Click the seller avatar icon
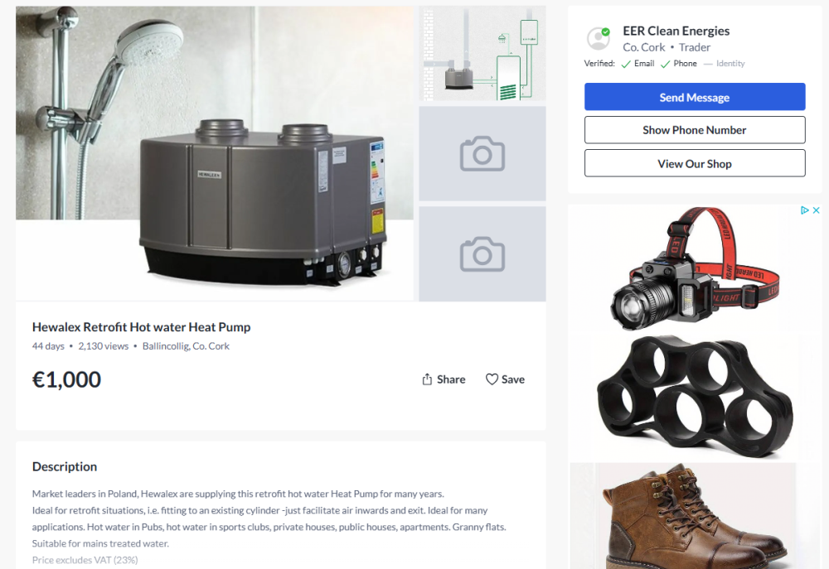The height and width of the screenshot is (569, 829). [599, 39]
